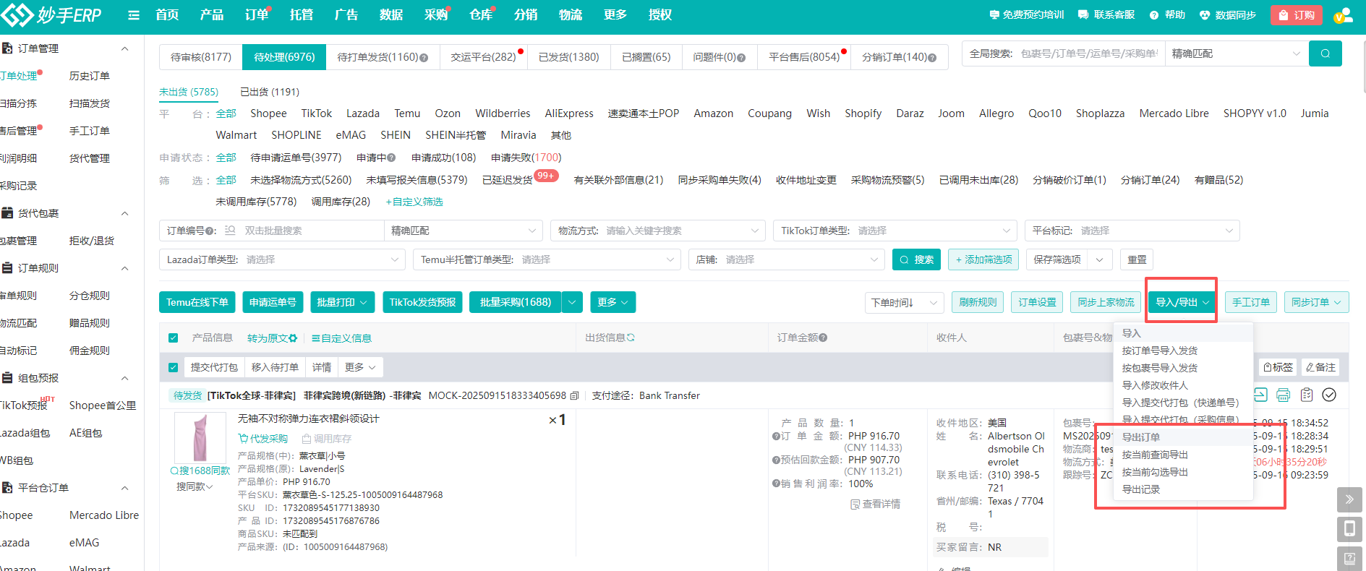Image resolution: width=1366 pixels, height=571 pixels.
Task: Click the Temu在线下单 button
Action: click(x=197, y=302)
